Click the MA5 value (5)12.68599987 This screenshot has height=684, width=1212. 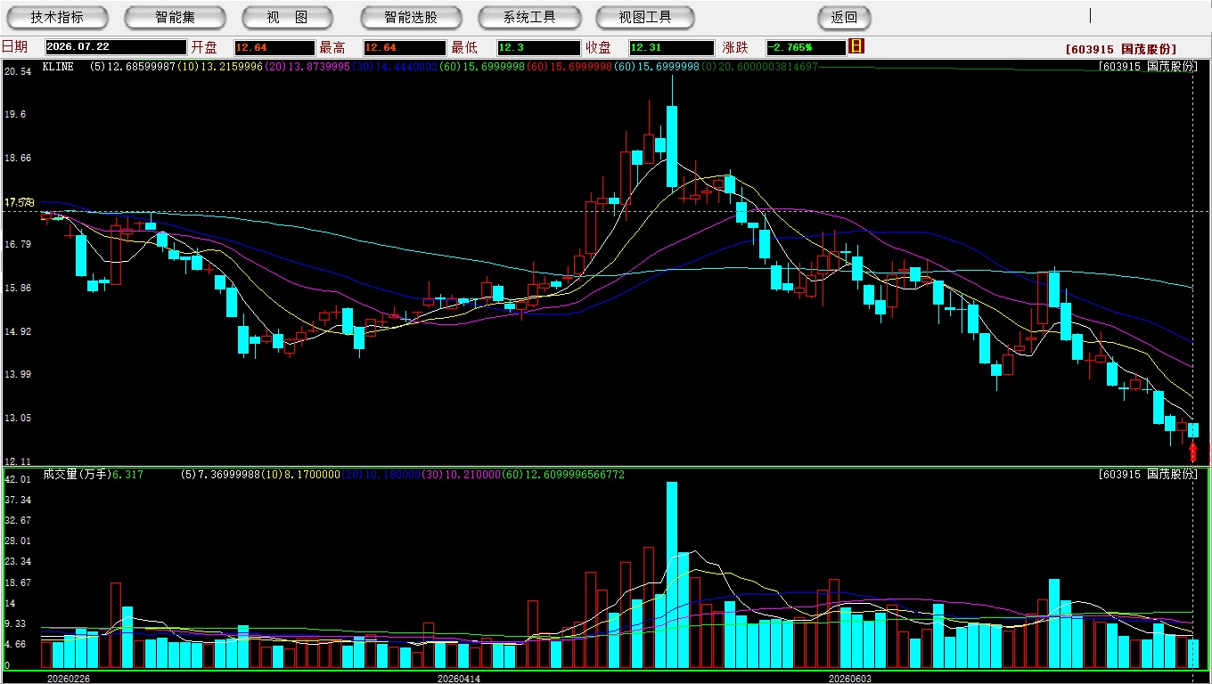tap(133, 67)
